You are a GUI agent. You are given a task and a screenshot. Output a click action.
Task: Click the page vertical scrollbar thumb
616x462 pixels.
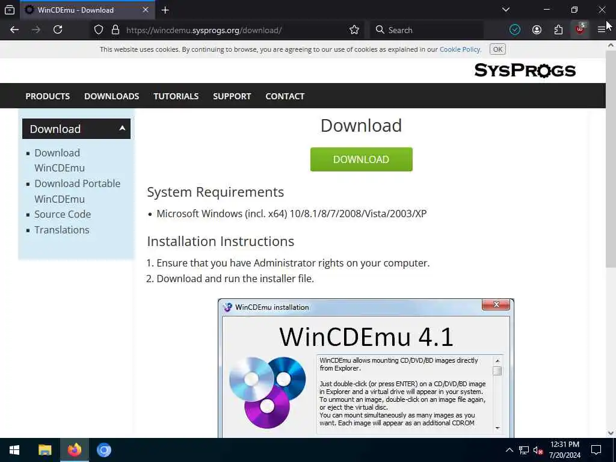click(611, 159)
